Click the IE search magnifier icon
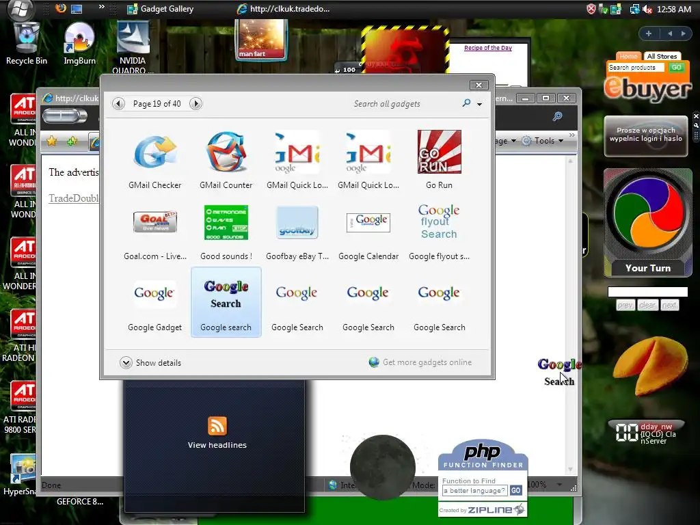Screen dimensions: 700x525 [x=557, y=116]
